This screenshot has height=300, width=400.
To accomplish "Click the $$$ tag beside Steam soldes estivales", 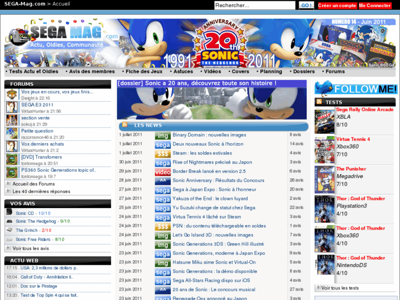I will (162, 154).
